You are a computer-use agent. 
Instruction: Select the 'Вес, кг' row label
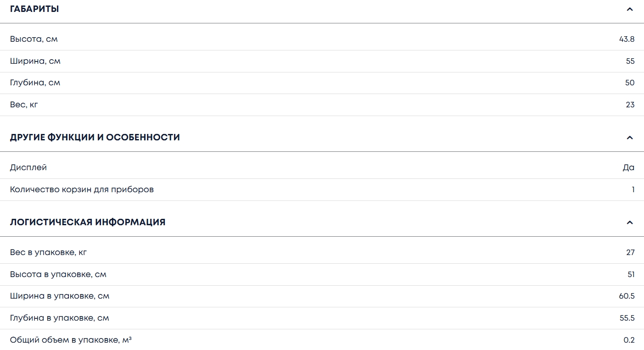point(24,105)
